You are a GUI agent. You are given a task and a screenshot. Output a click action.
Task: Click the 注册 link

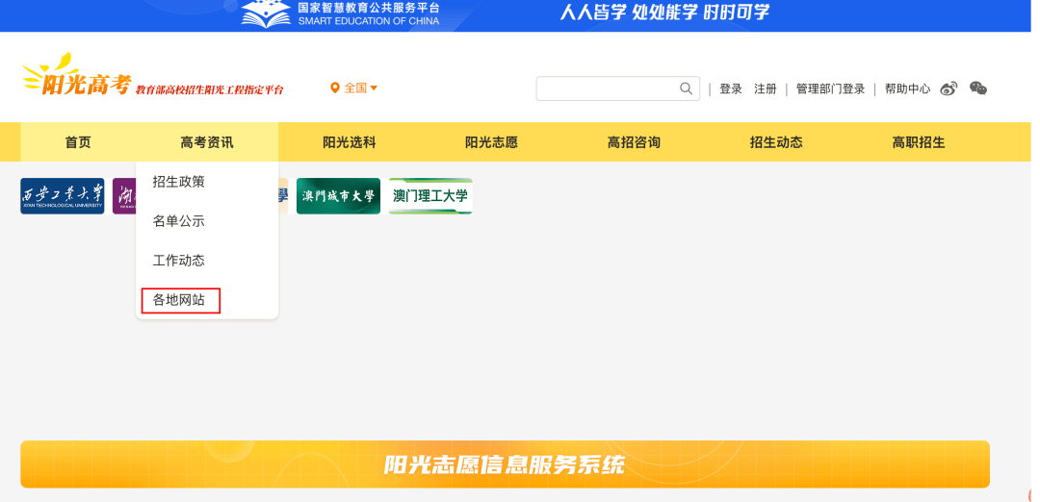pos(766,88)
